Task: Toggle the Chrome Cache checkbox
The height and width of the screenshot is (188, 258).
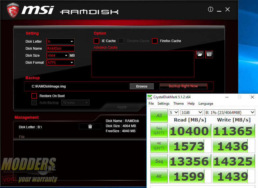Action: pyautogui.click(x=121, y=41)
